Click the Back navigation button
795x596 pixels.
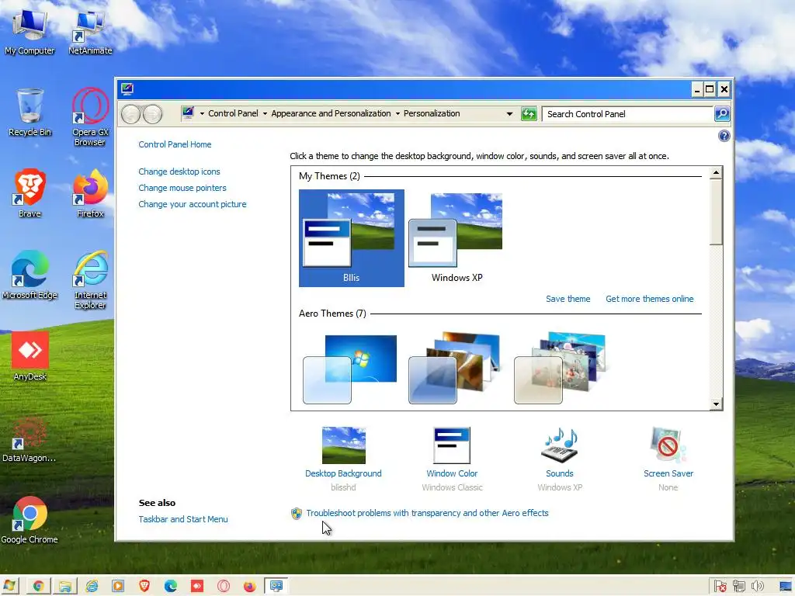click(x=130, y=114)
